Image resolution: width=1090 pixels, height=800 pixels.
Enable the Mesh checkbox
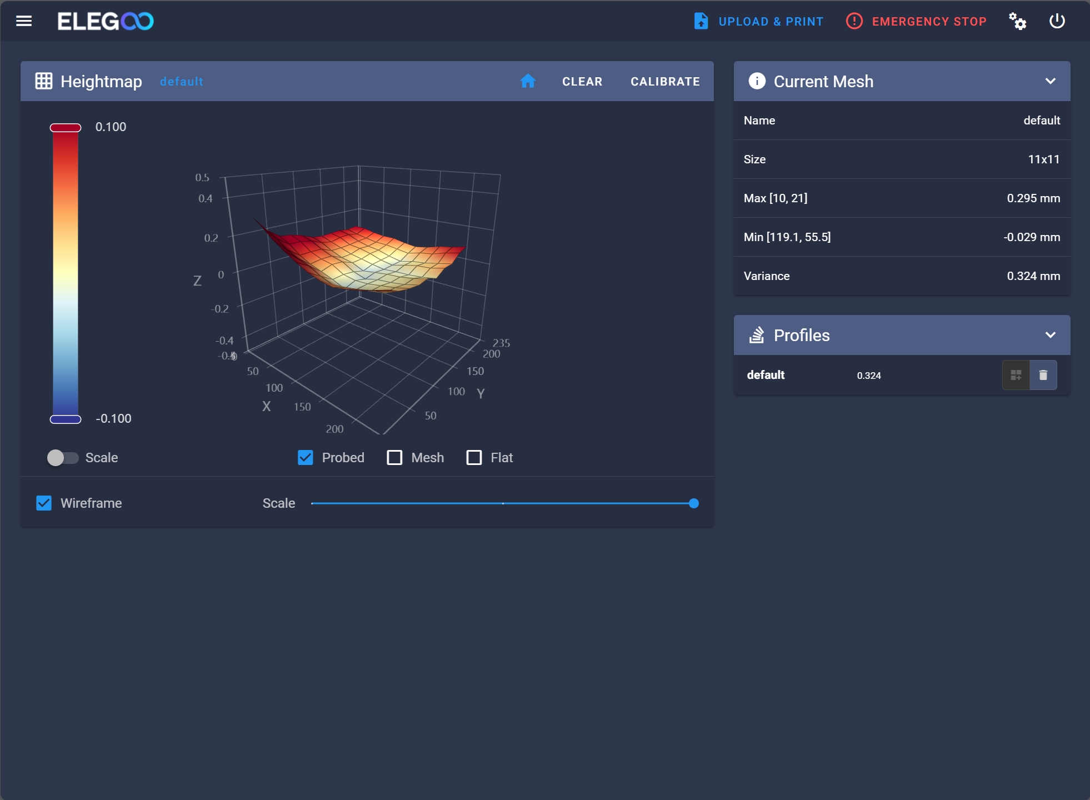394,458
